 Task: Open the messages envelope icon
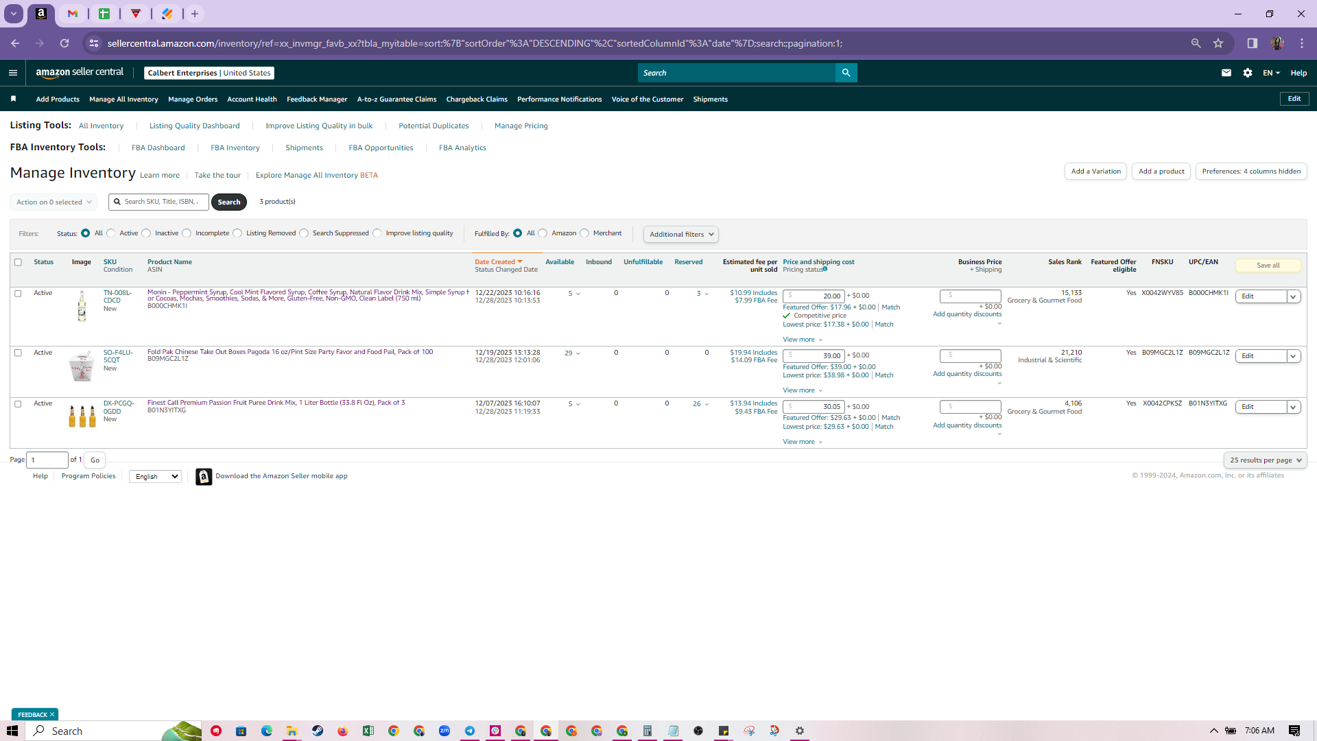point(1226,73)
